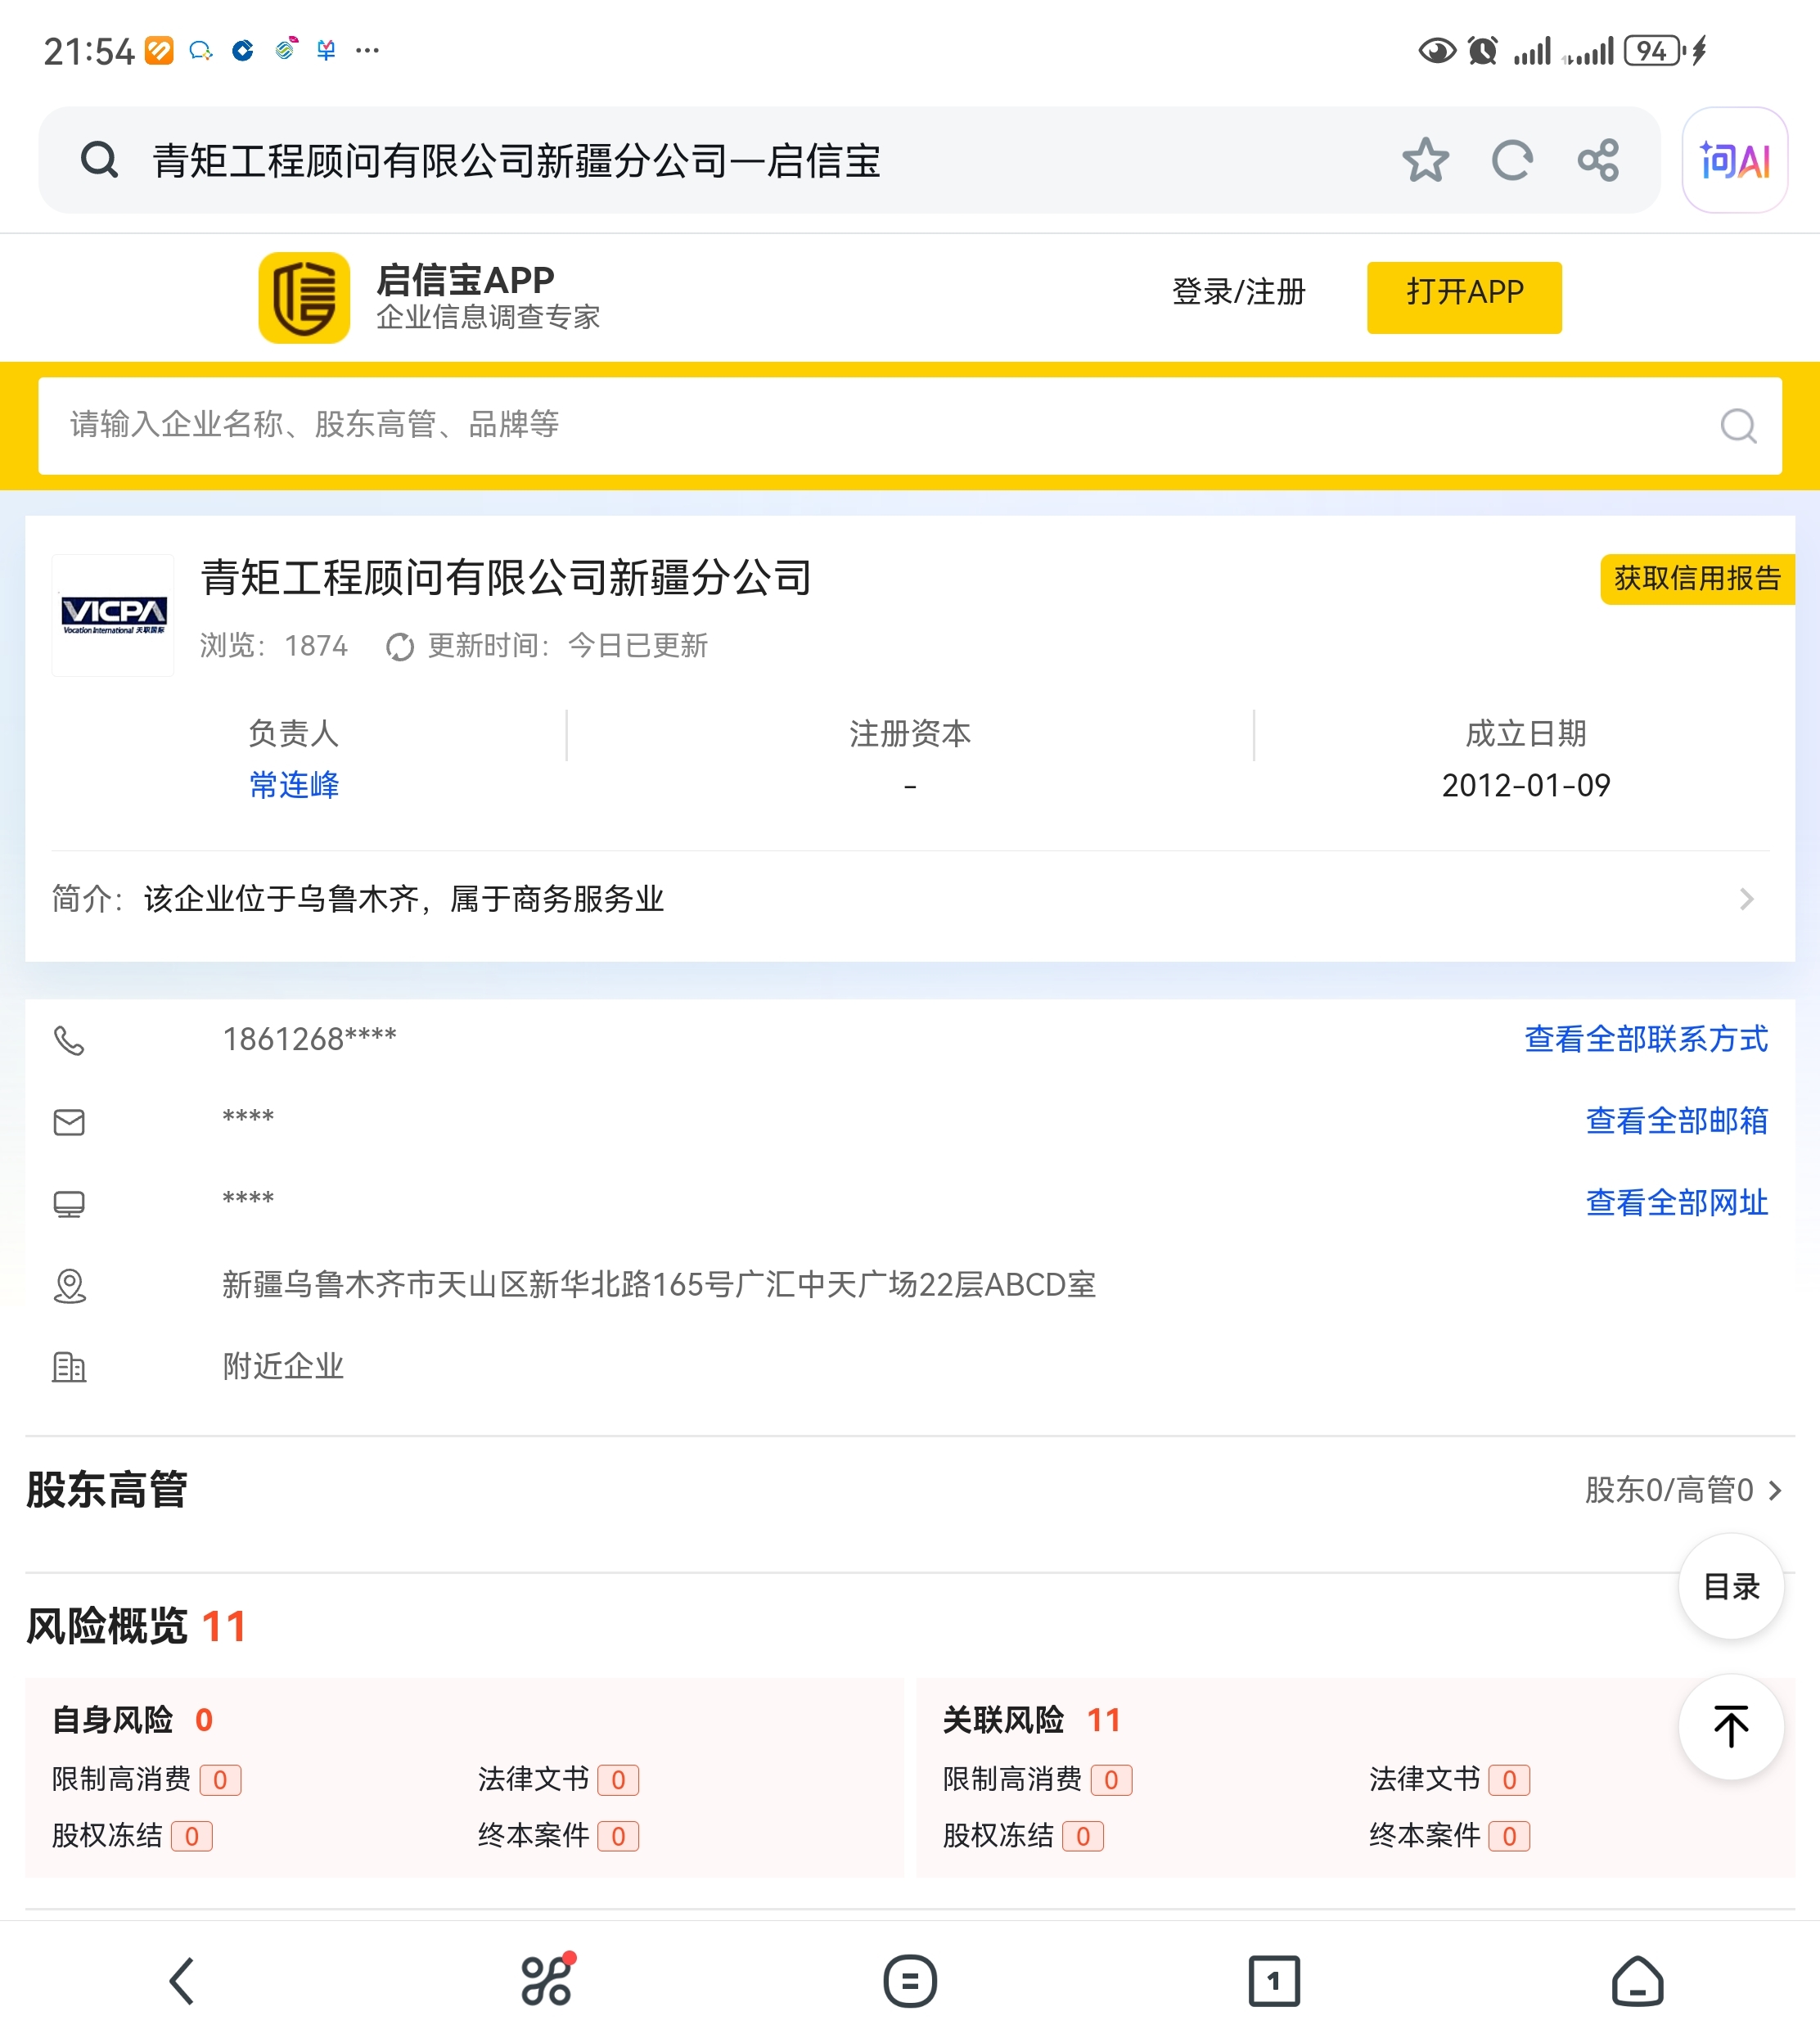The width and height of the screenshot is (1820, 2043).
Task: Open the browser menu icon
Action: (910, 1981)
